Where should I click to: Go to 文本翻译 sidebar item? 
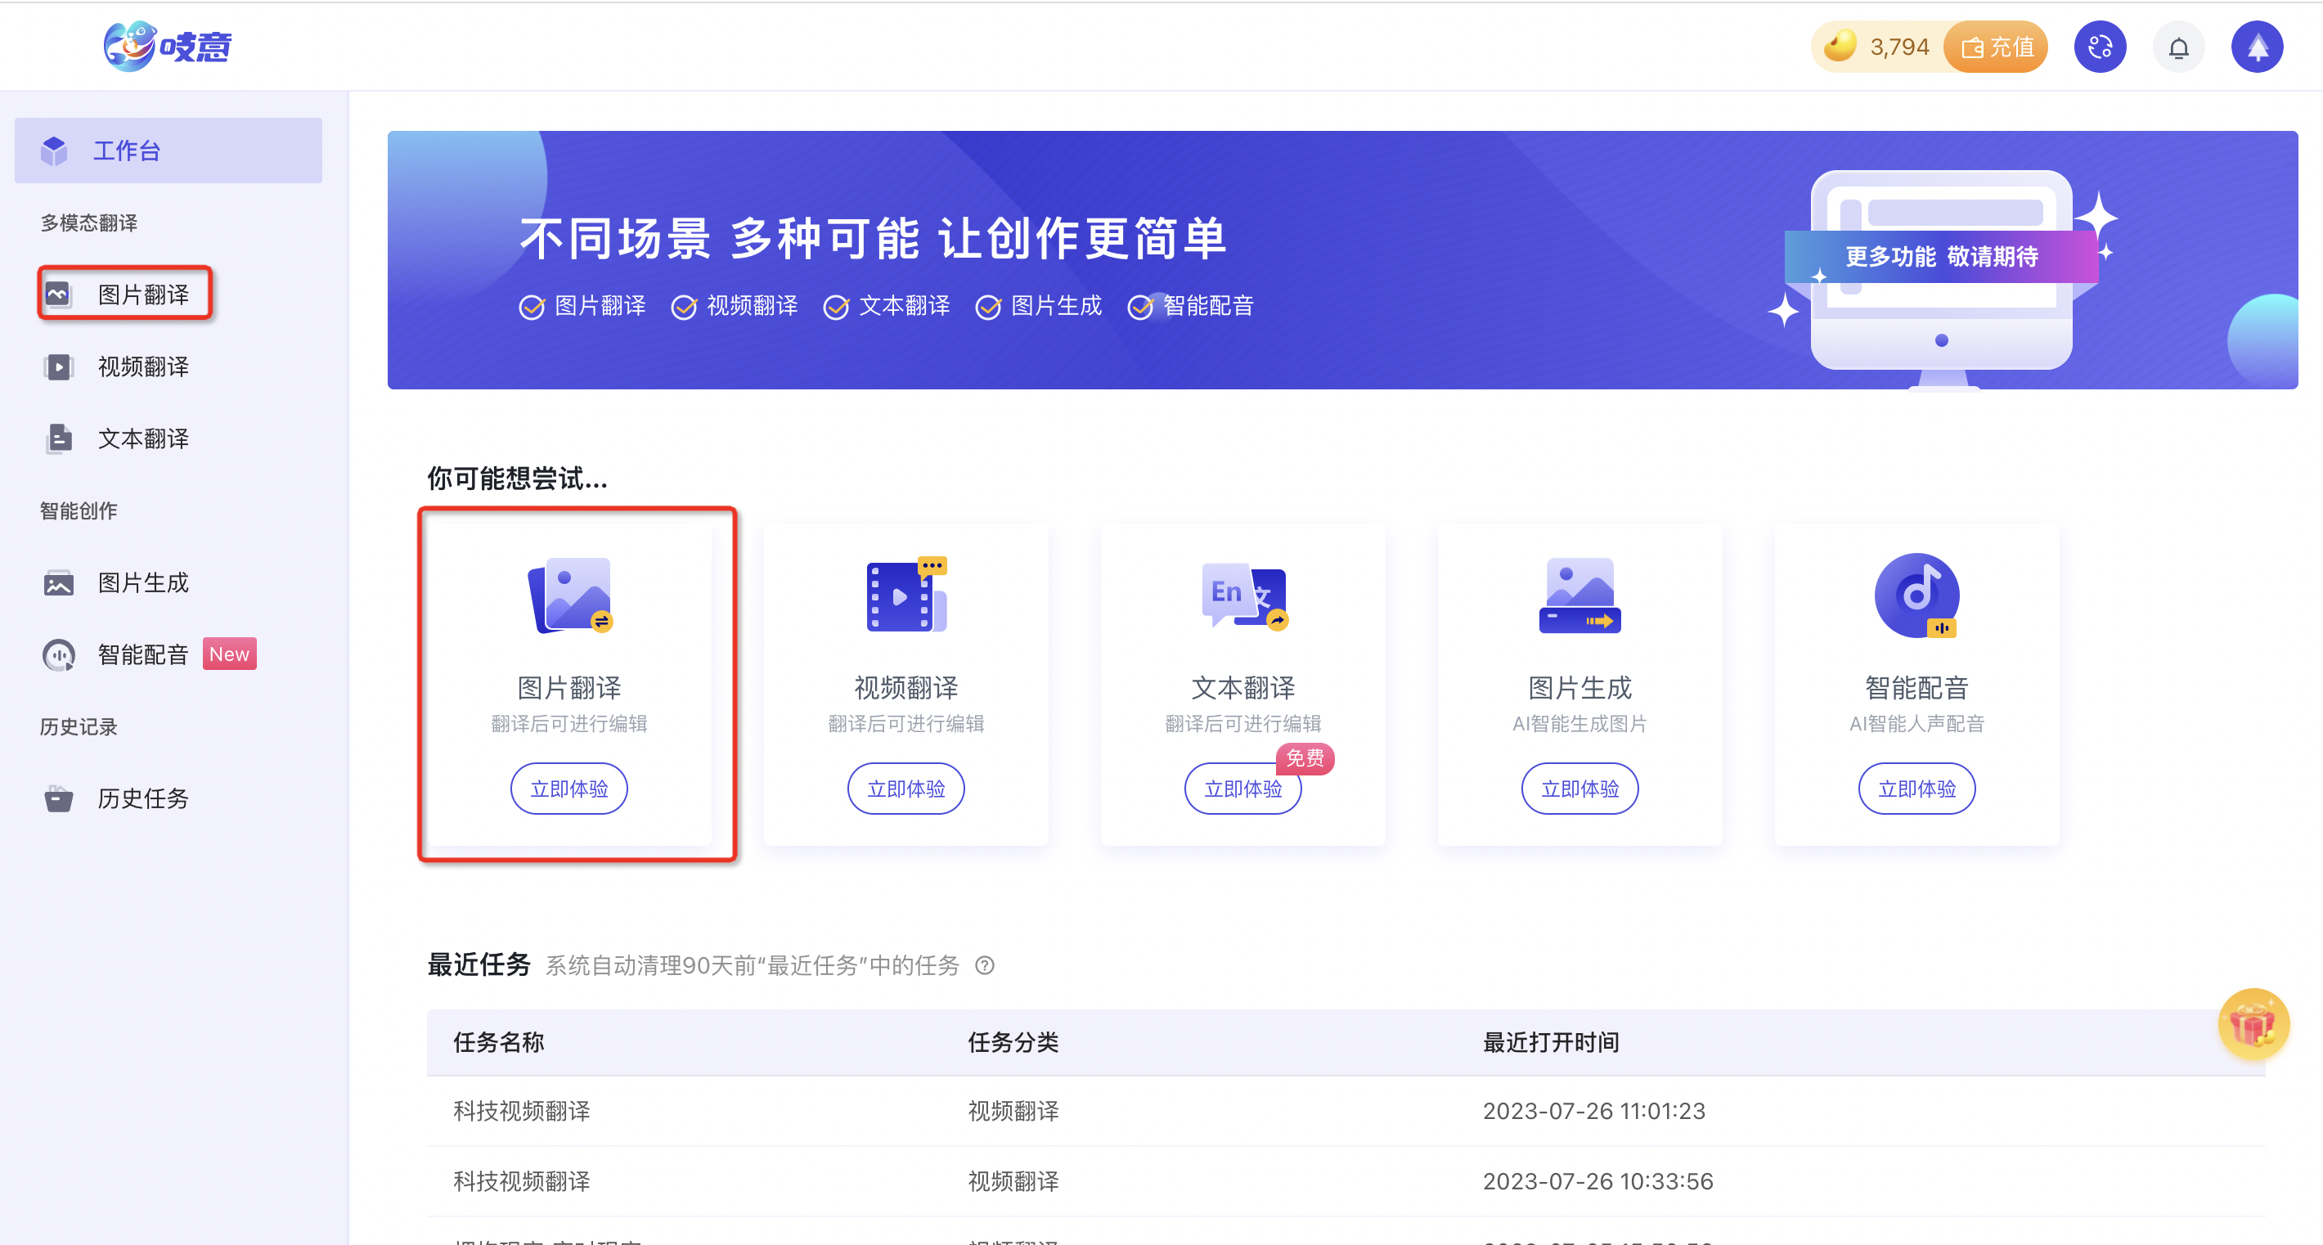(x=142, y=439)
